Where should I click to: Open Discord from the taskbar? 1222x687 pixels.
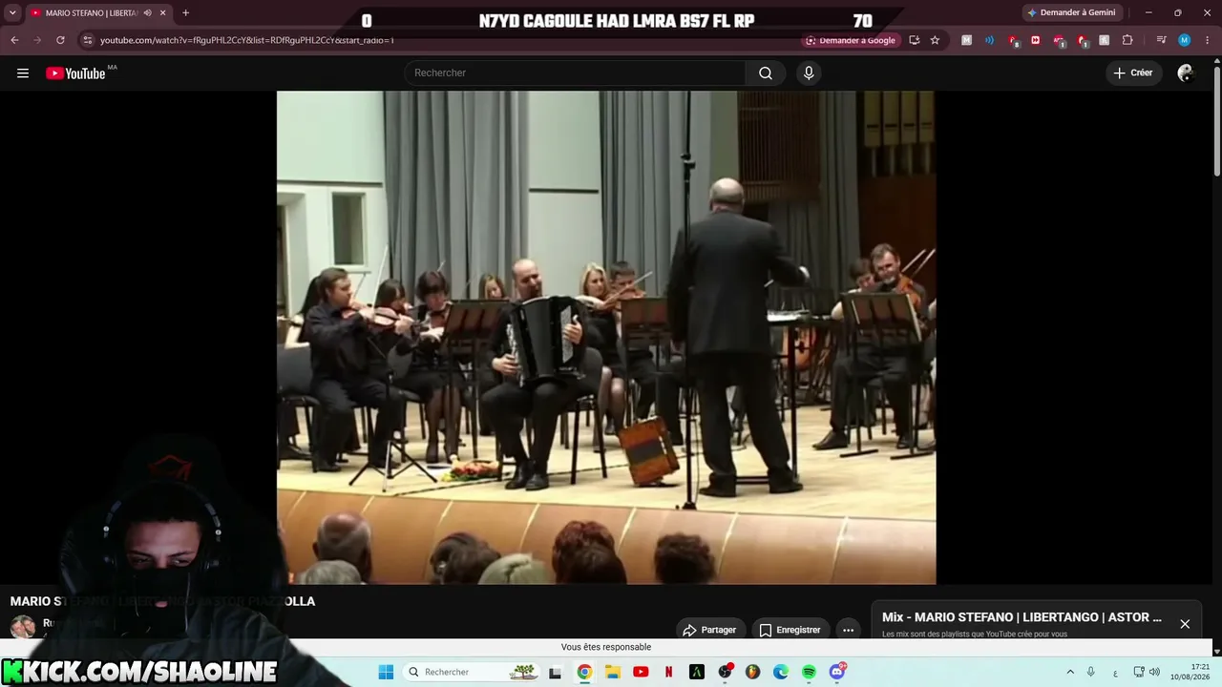837,672
